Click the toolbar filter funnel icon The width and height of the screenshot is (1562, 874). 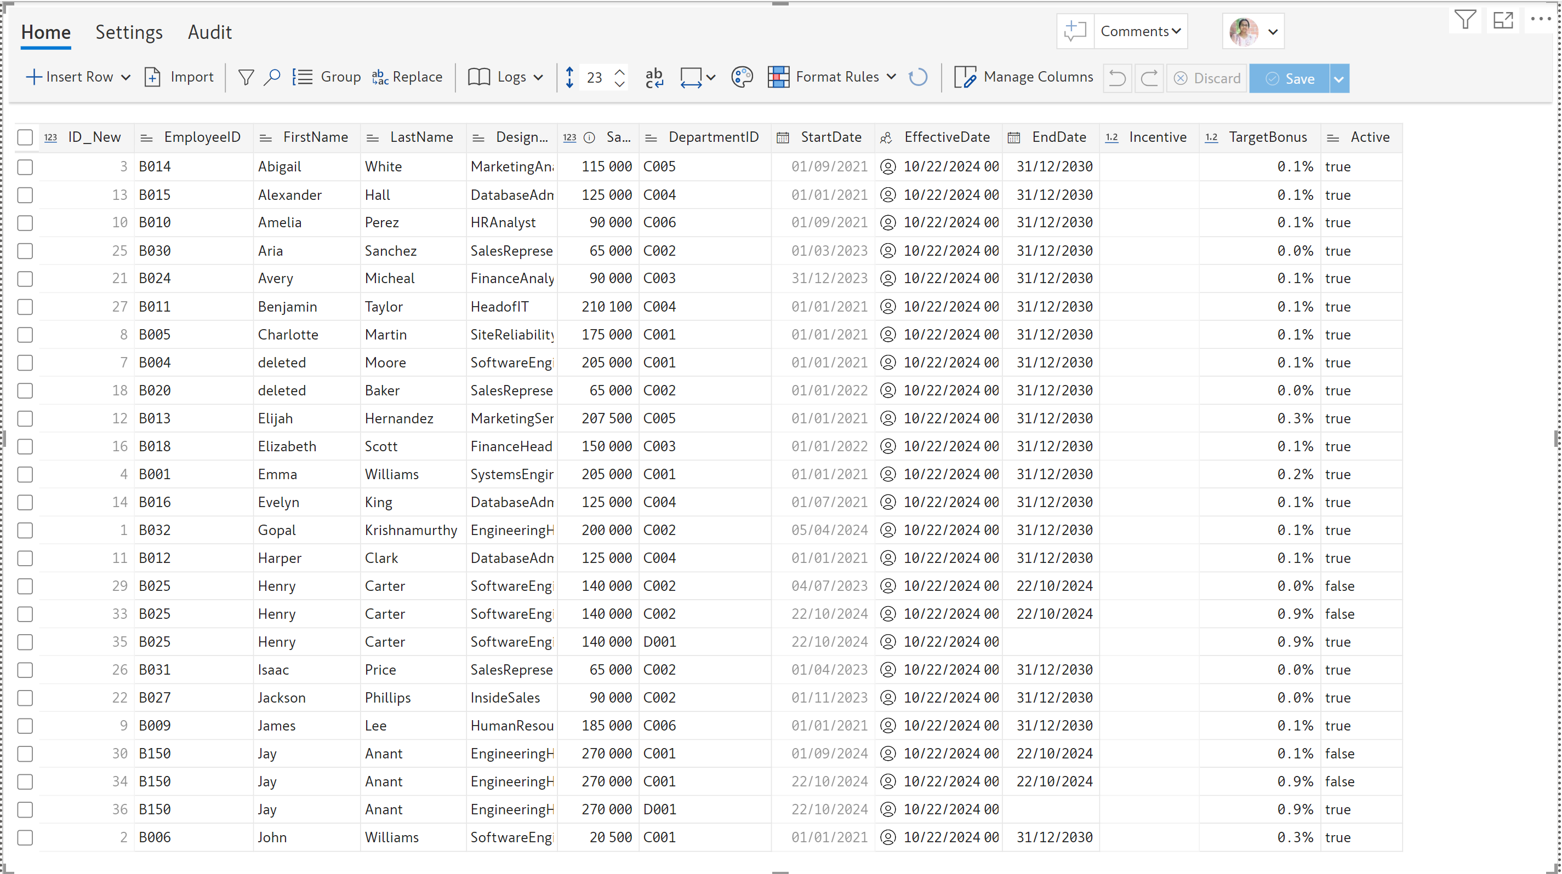246,77
